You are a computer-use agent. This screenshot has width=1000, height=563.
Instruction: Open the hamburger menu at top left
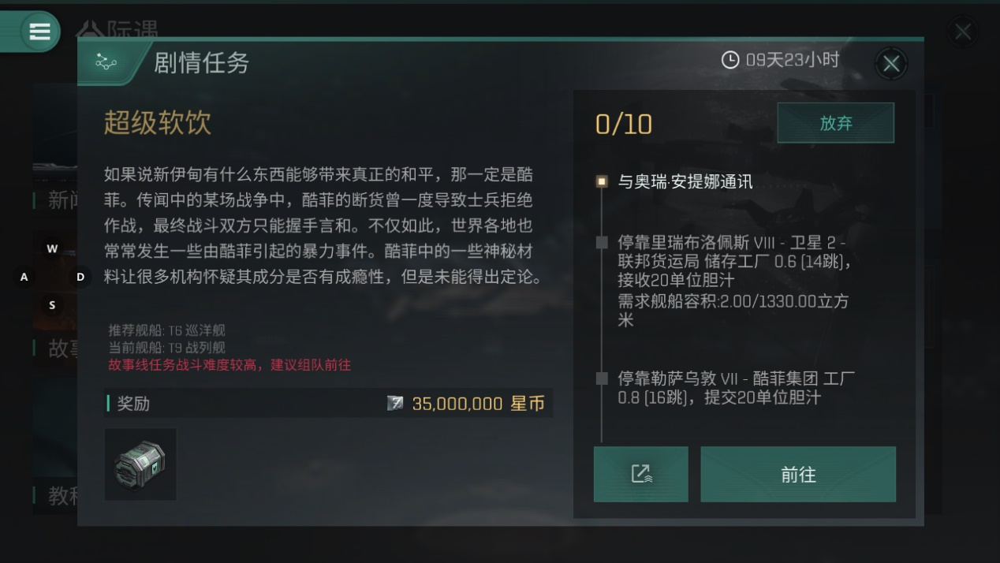point(39,32)
